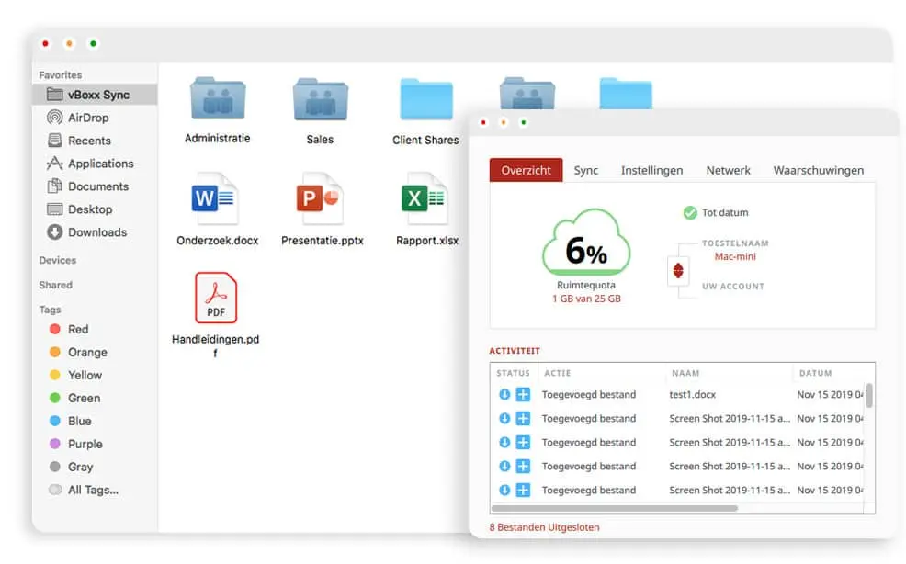Screen dimensions: 906x564
Task: Click the Downloads arrow icon
Action: [x=55, y=231]
